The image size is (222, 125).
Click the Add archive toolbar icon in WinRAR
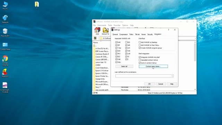coord(97,31)
